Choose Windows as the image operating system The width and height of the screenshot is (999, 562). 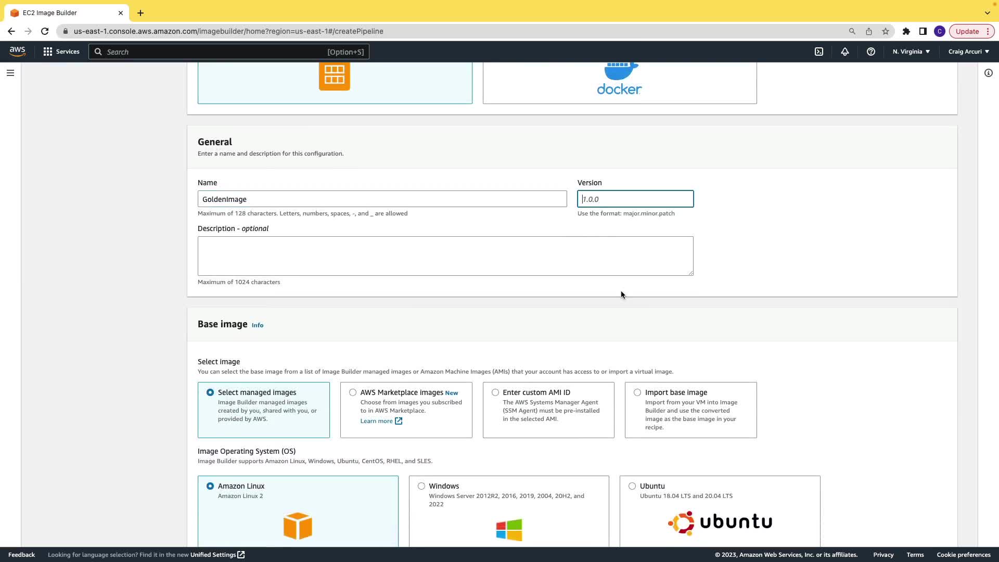click(421, 486)
